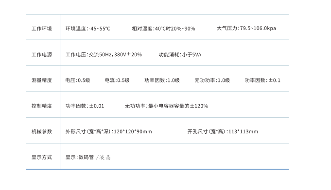331x190 pixels.
Task: Select 开孔尺寸 113*113mm text
Action: (x=223, y=131)
